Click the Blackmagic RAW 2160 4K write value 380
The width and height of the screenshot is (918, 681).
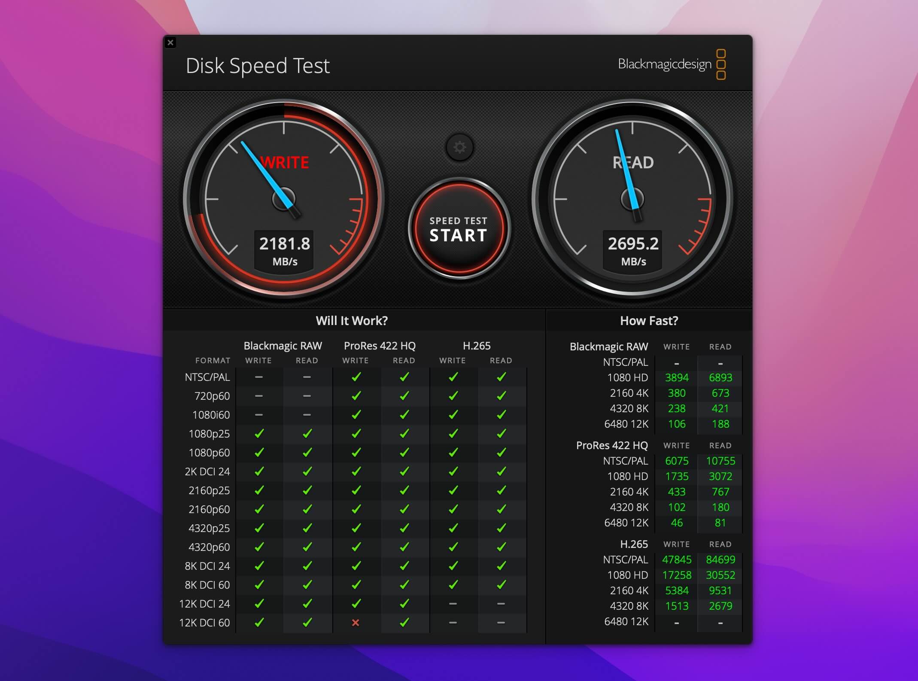[677, 393]
